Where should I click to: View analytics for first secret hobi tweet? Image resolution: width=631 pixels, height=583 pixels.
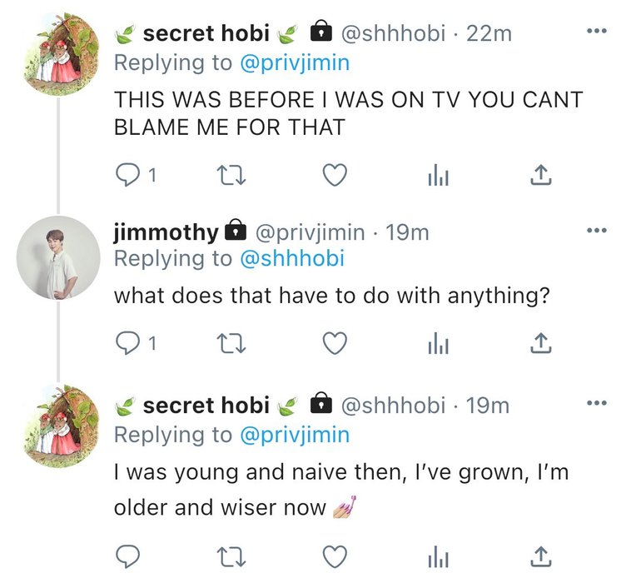click(438, 174)
